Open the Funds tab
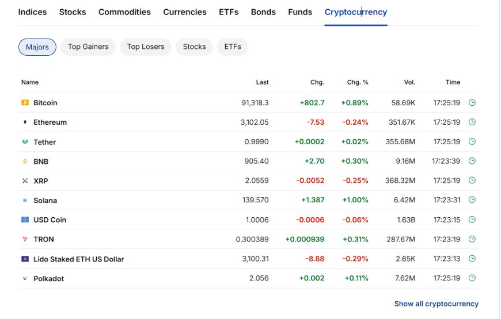This screenshot has height=319, width=501. (x=300, y=12)
